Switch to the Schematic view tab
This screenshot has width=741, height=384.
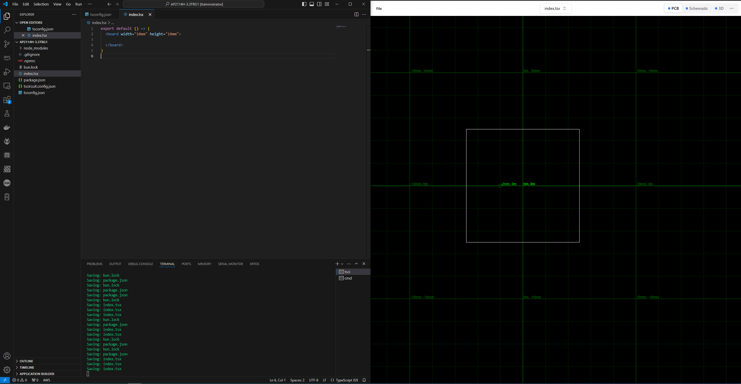(x=697, y=8)
